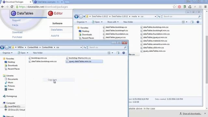Click MSDev in ContactWeb explorer breadcrumb
208x117 pixels.
20,47
